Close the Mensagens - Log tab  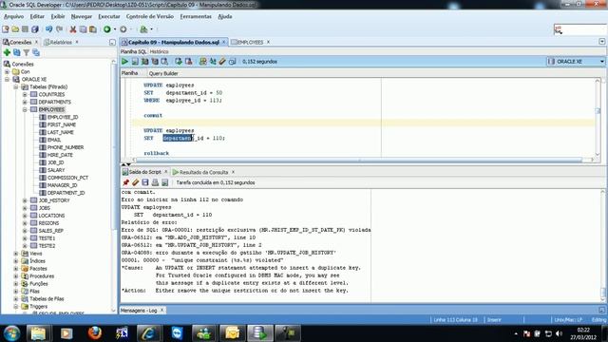(162, 311)
